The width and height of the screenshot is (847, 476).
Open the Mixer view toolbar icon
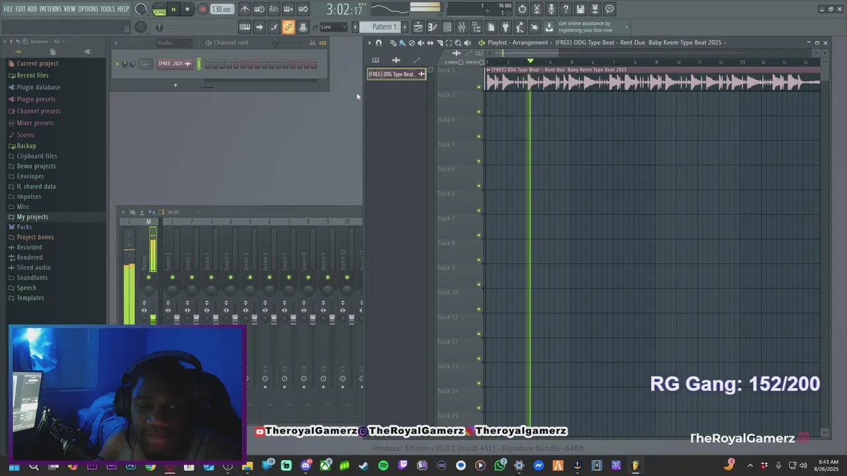tap(462, 27)
